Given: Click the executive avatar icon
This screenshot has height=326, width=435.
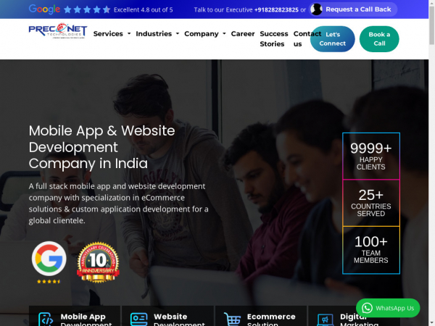Looking at the screenshot, I should 316,9.
